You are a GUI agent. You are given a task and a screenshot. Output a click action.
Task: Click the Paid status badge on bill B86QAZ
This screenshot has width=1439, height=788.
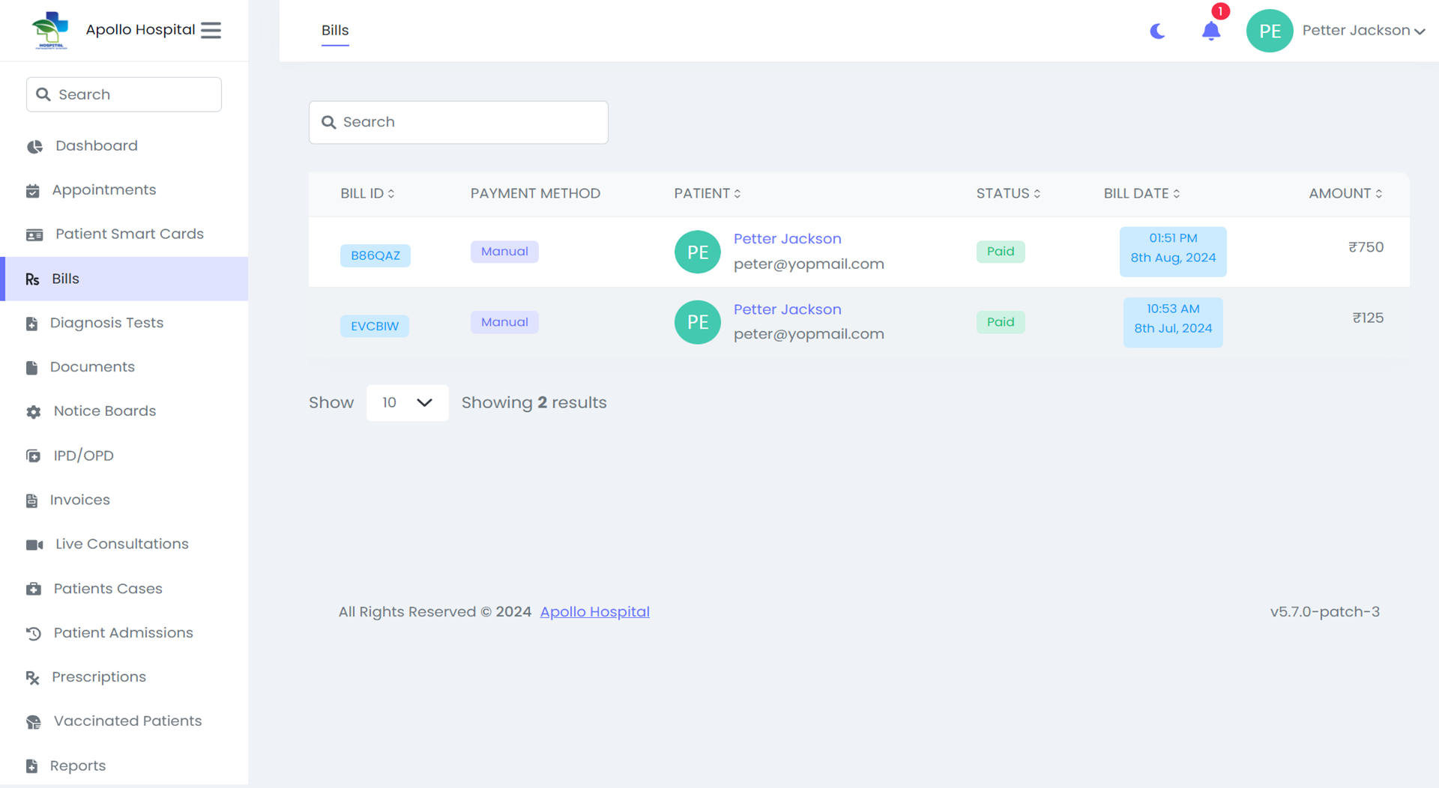[1001, 251]
